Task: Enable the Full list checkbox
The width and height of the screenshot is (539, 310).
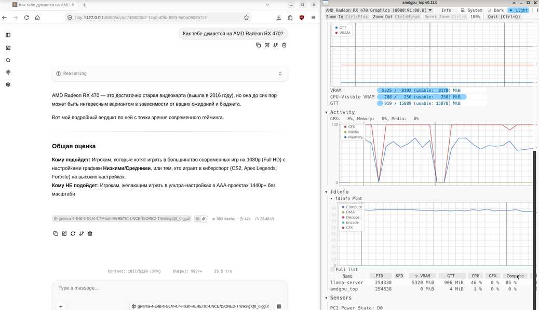Action: 332,270
